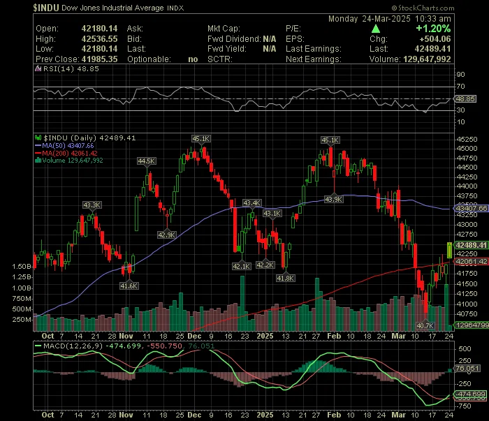Image resolution: width=489 pixels, height=421 pixels.
Task: Click the 43.1K annotation label
Action: point(272,214)
